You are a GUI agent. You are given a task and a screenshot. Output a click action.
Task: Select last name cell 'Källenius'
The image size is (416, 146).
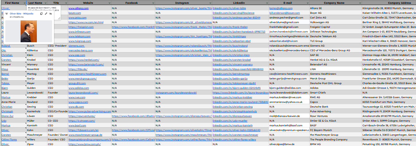tap(37, 50)
